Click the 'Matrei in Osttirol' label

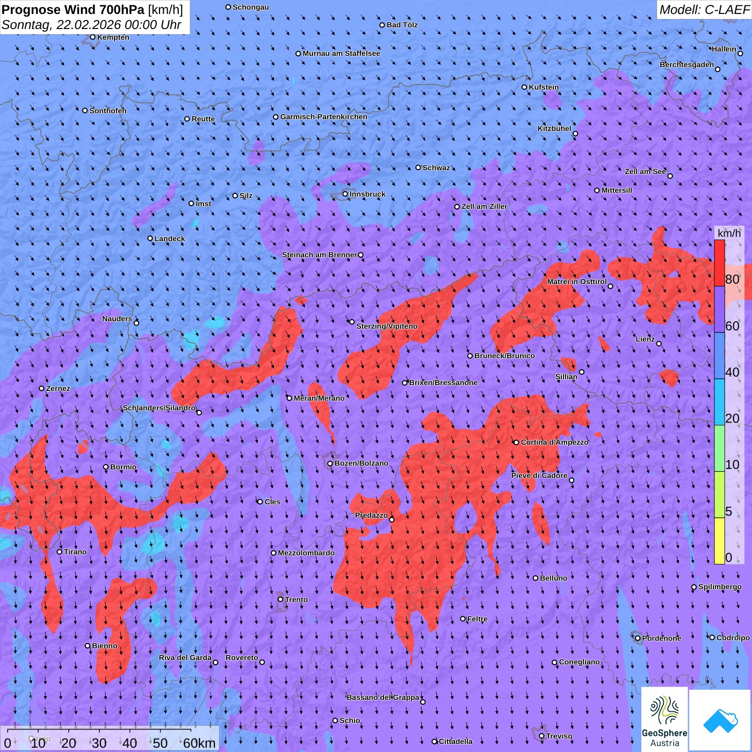577,281
